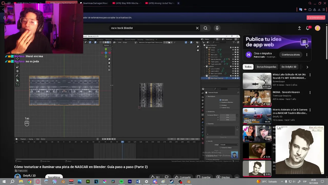The width and height of the screenshot is (328, 185).
Task: Collapse the Instancing panel
Action: tap(207, 112)
